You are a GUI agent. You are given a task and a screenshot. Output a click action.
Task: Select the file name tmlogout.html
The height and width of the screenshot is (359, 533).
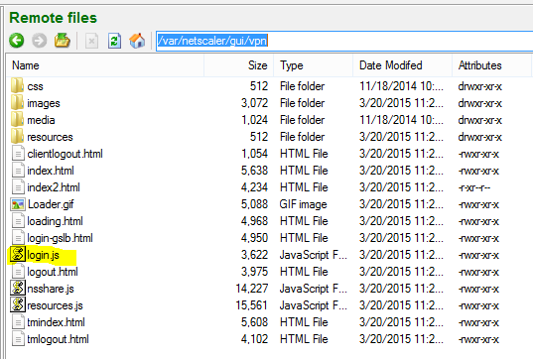[x=58, y=339]
